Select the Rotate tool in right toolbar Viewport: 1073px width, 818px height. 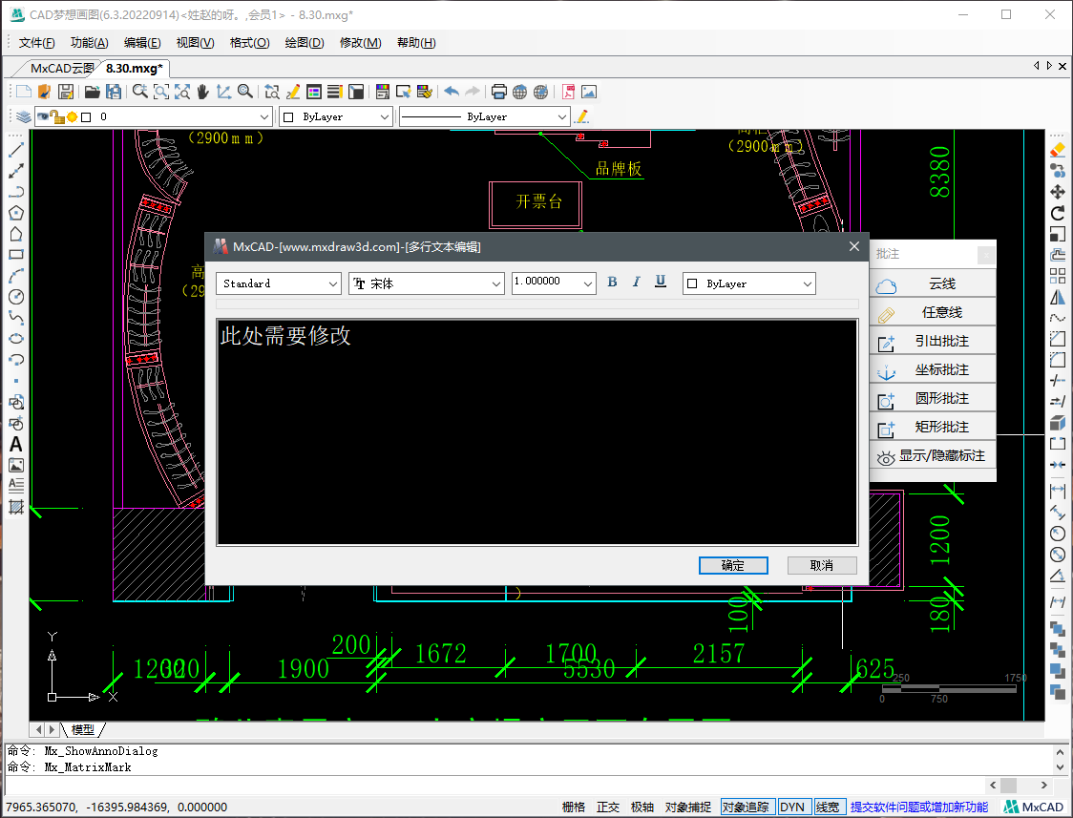1058,213
